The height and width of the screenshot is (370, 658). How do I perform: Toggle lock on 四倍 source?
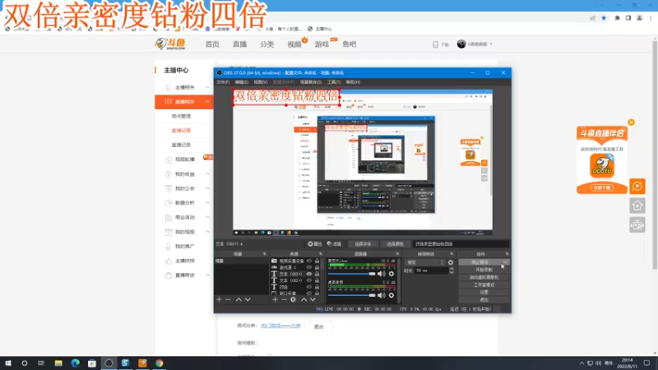click(317, 287)
